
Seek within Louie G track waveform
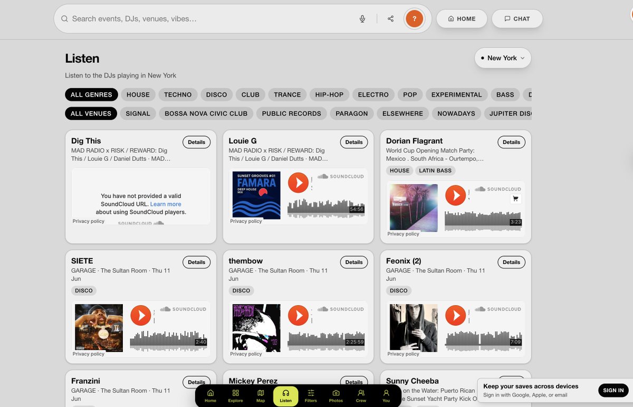pos(326,207)
